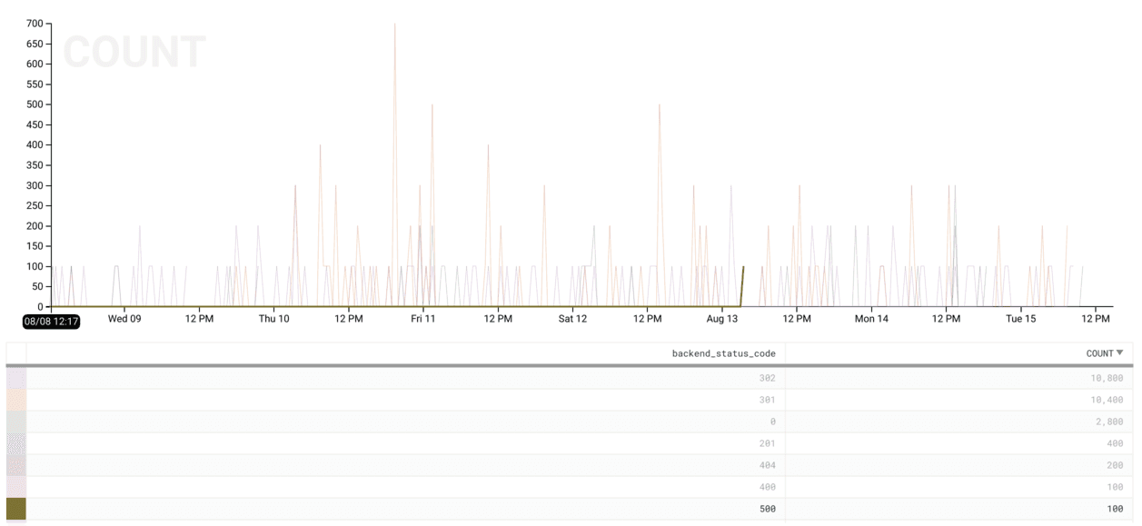Click the 10,400 count cell

[x=1105, y=400]
